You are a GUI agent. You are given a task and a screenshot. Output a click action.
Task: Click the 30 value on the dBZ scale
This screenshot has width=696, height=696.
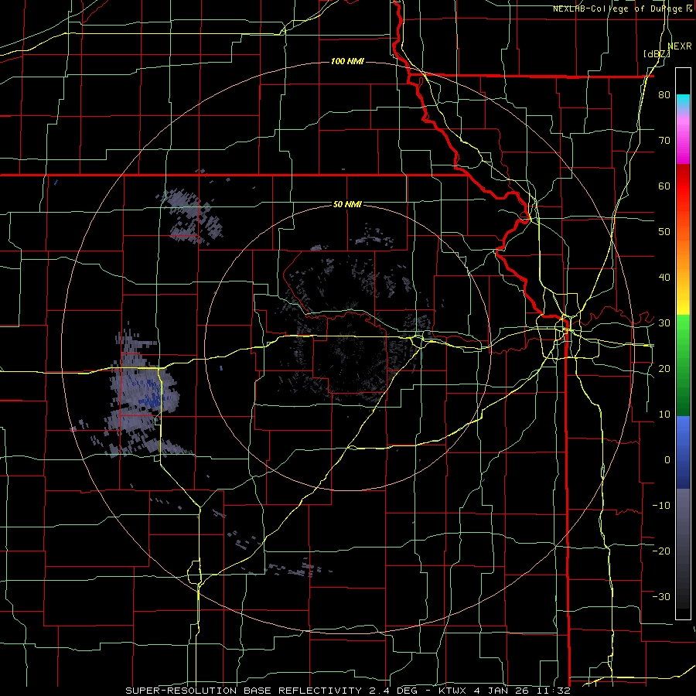[x=664, y=323]
